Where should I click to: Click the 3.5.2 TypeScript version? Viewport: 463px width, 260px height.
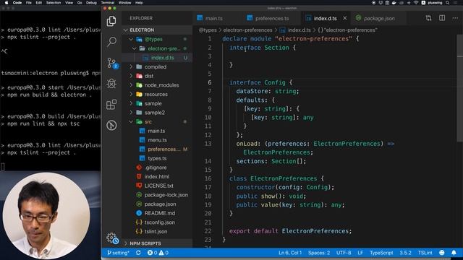405,253
